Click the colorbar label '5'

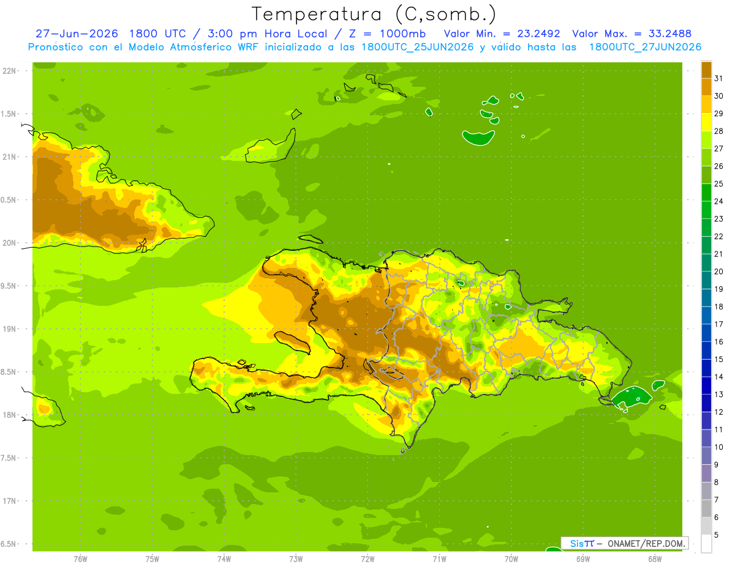pos(717,535)
